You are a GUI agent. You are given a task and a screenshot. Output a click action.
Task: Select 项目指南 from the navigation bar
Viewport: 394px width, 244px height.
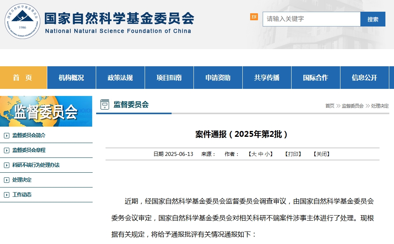169,77
